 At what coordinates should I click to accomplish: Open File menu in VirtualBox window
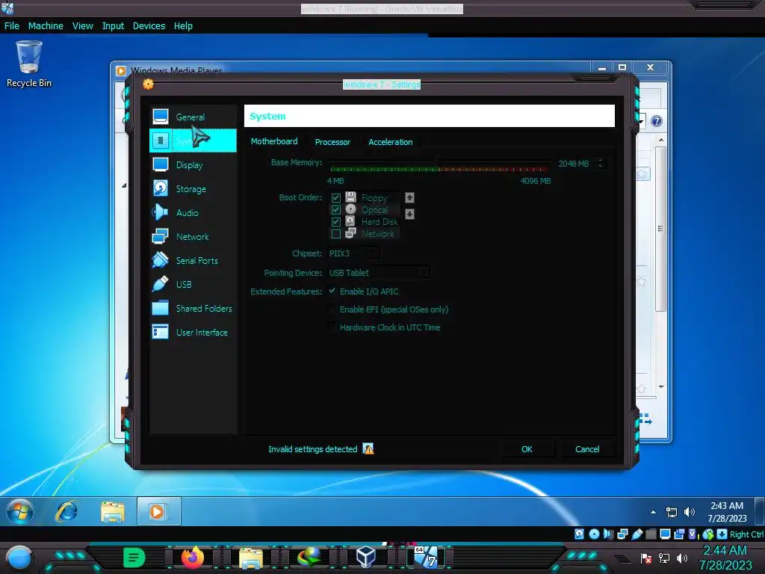(x=12, y=26)
